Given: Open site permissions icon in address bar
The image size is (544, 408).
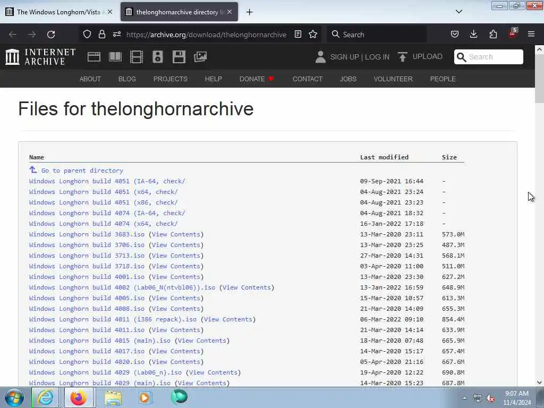Looking at the screenshot, I should (x=116, y=34).
